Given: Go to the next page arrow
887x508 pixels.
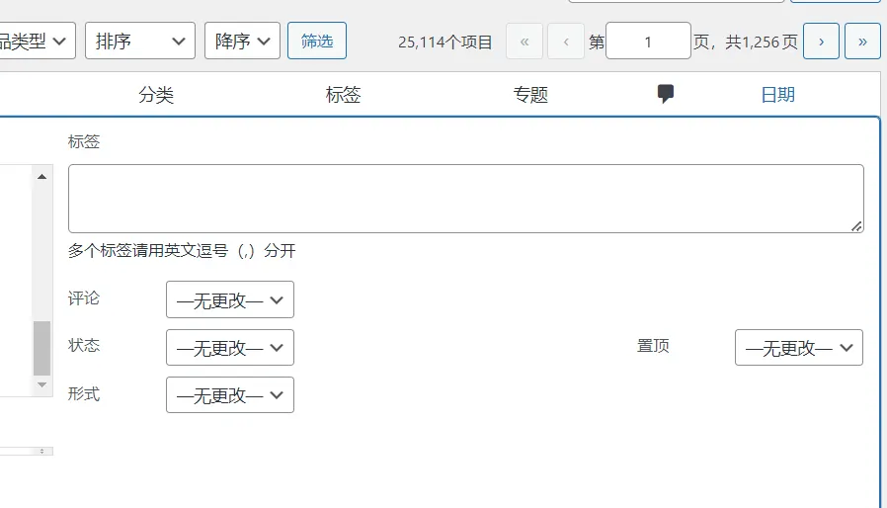Looking at the screenshot, I should [821, 41].
